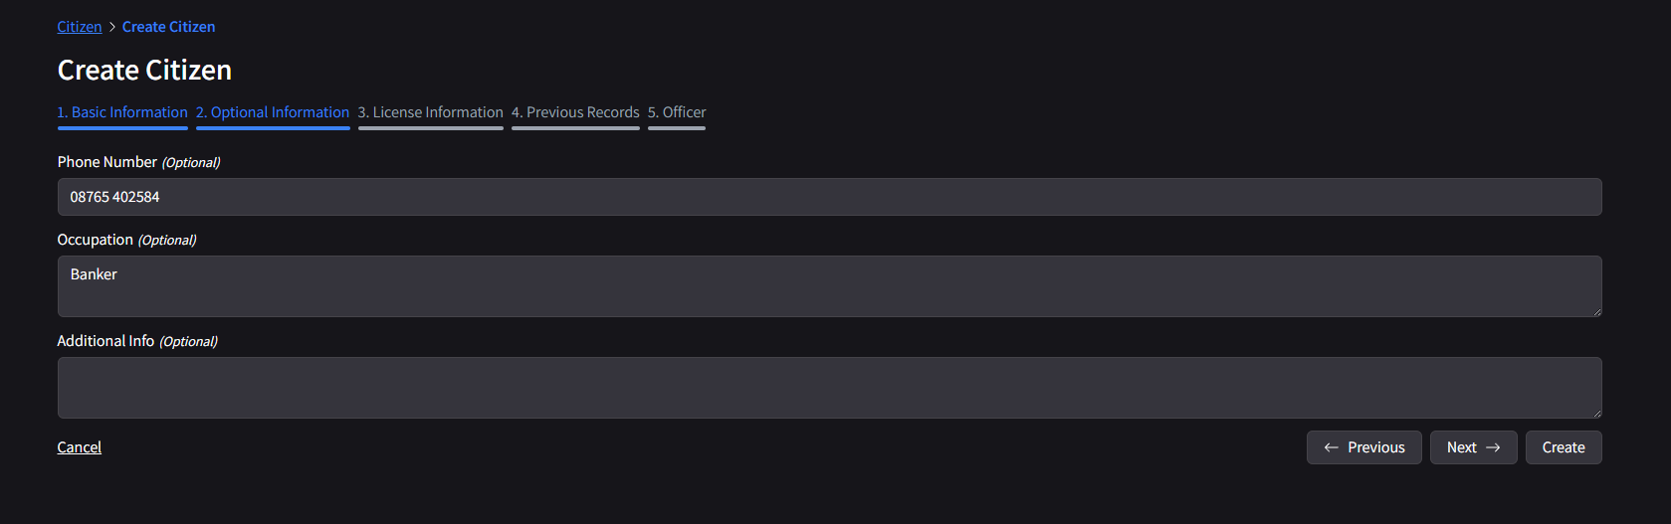Viewport: 1671px width, 524px height.
Task: Click the Occupation field label
Action: pyautogui.click(x=96, y=240)
